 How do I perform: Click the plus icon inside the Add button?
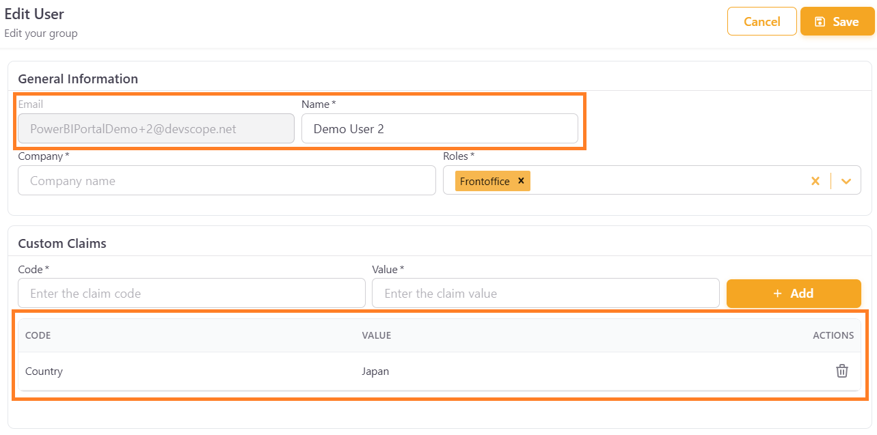[777, 293]
